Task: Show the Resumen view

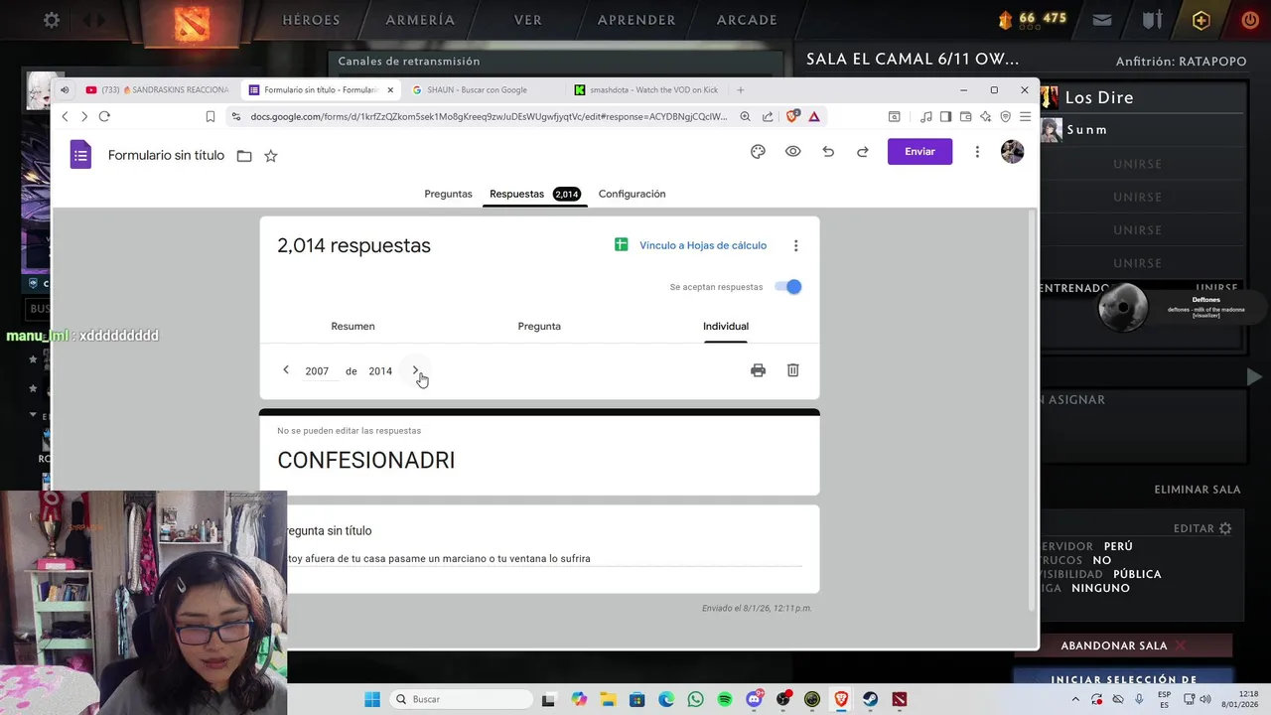Action: (x=353, y=326)
